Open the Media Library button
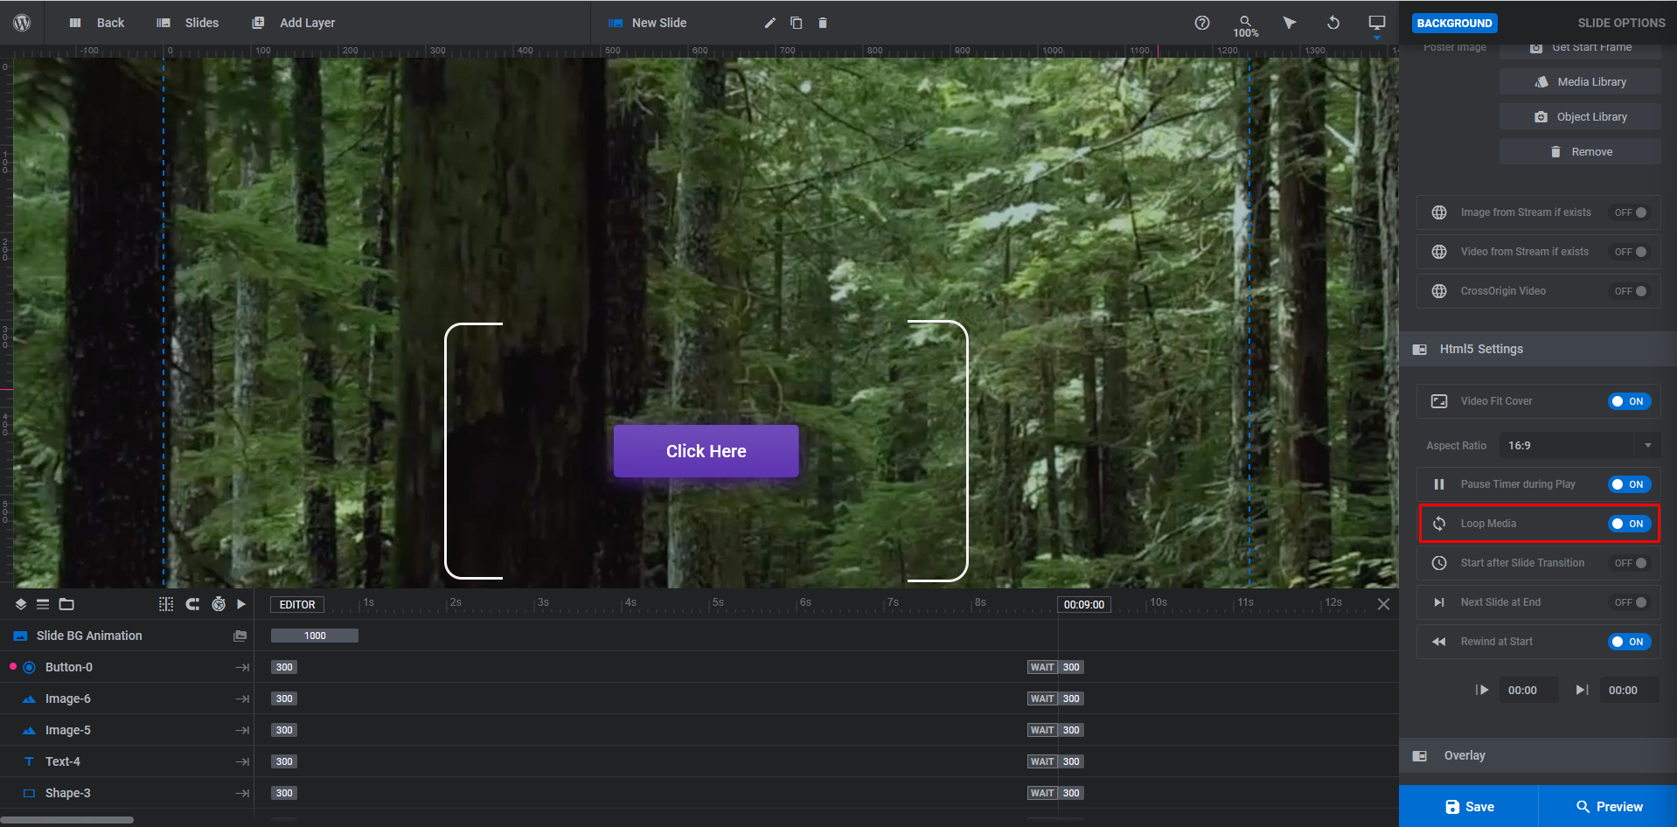The height and width of the screenshot is (827, 1677). (x=1580, y=81)
